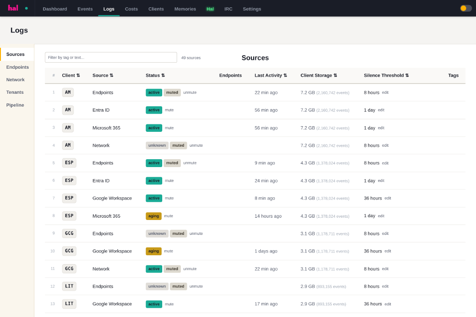Sort by Client Storage column
476x317 pixels.
click(x=319, y=76)
